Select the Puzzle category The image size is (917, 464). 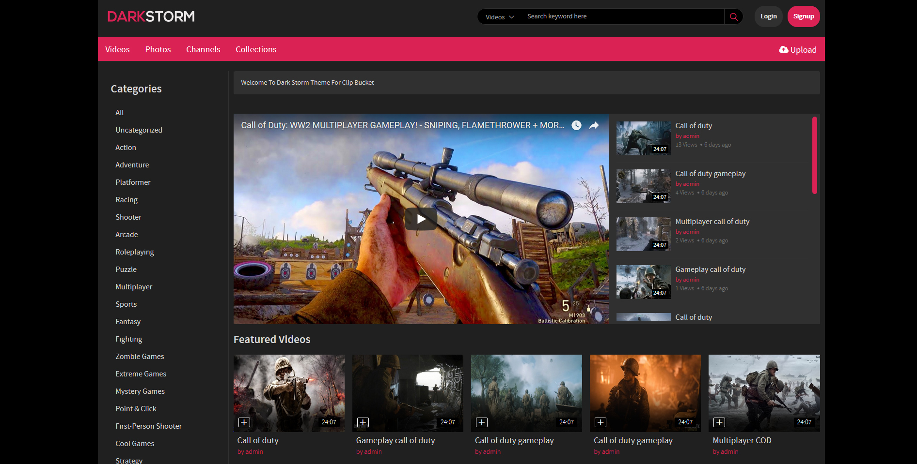tap(126, 269)
